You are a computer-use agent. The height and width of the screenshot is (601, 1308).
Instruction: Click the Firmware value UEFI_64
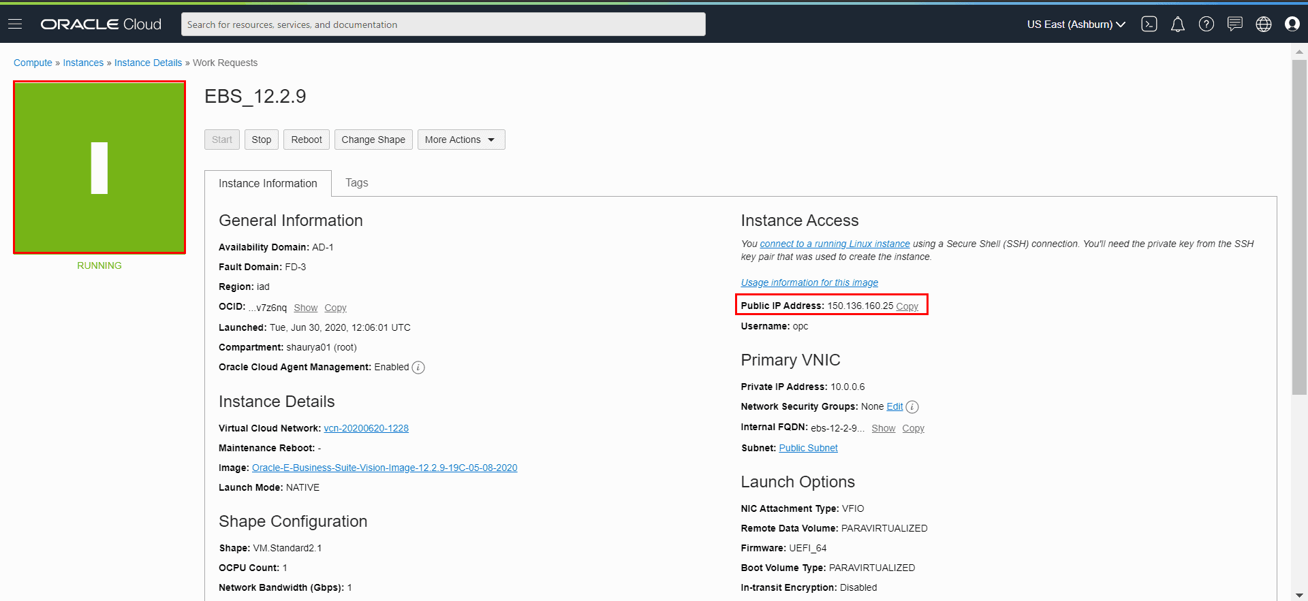coord(808,548)
